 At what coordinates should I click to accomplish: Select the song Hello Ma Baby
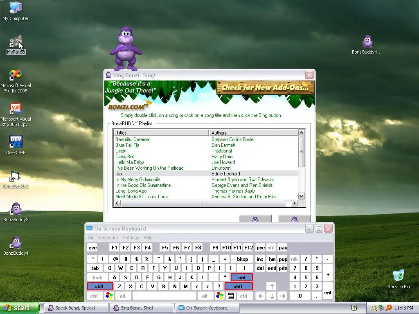(x=130, y=162)
